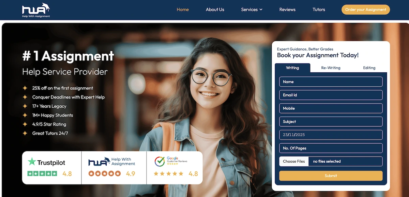Click the Google gold five-star rating

[168, 174]
